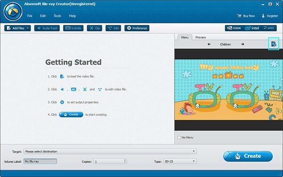
Task: Toggle Intel acceleration icon
Action: coord(252,28)
